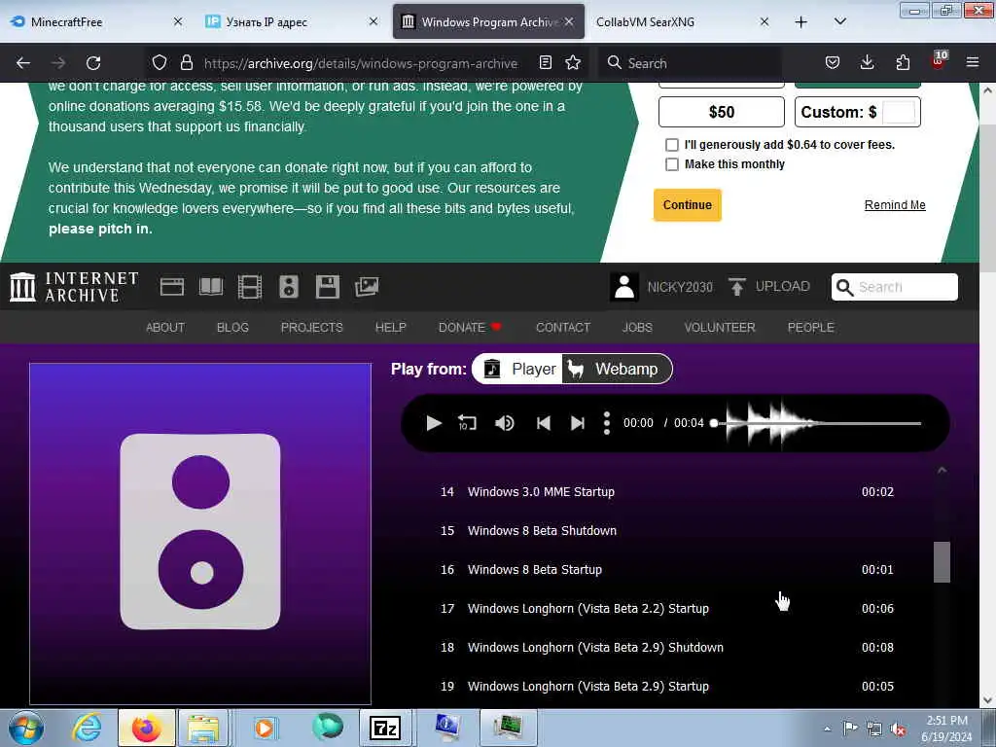Viewport: 996px width, 747px height.
Task: Switch to the MinecraftFree tab
Action: (97, 22)
